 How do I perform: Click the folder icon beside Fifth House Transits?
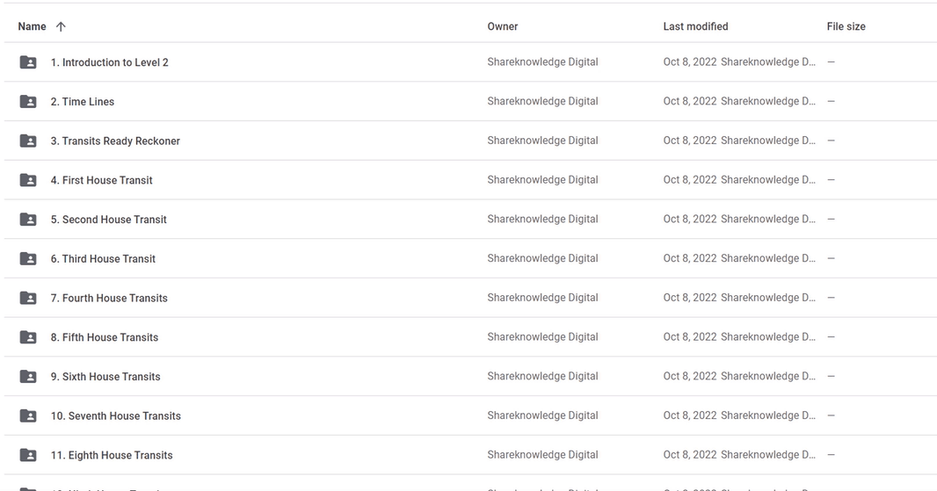(x=28, y=337)
